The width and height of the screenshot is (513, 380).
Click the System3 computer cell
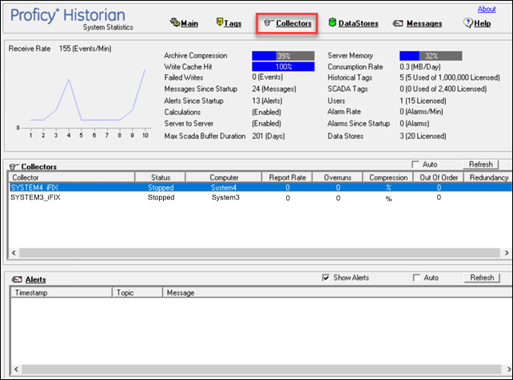pyautogui.click(x=225, y=197)
